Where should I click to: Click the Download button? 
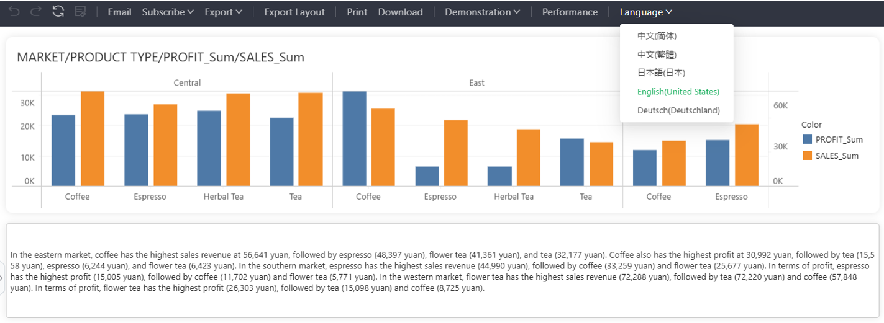(x=400, y=12)
